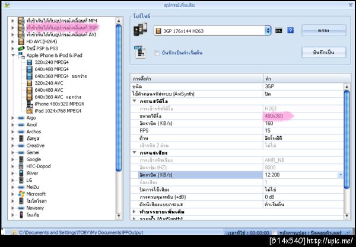Click the iRiver player icon
Image resolution: width=356 pixels, height=247 pixels.
[x=21, y=173]
